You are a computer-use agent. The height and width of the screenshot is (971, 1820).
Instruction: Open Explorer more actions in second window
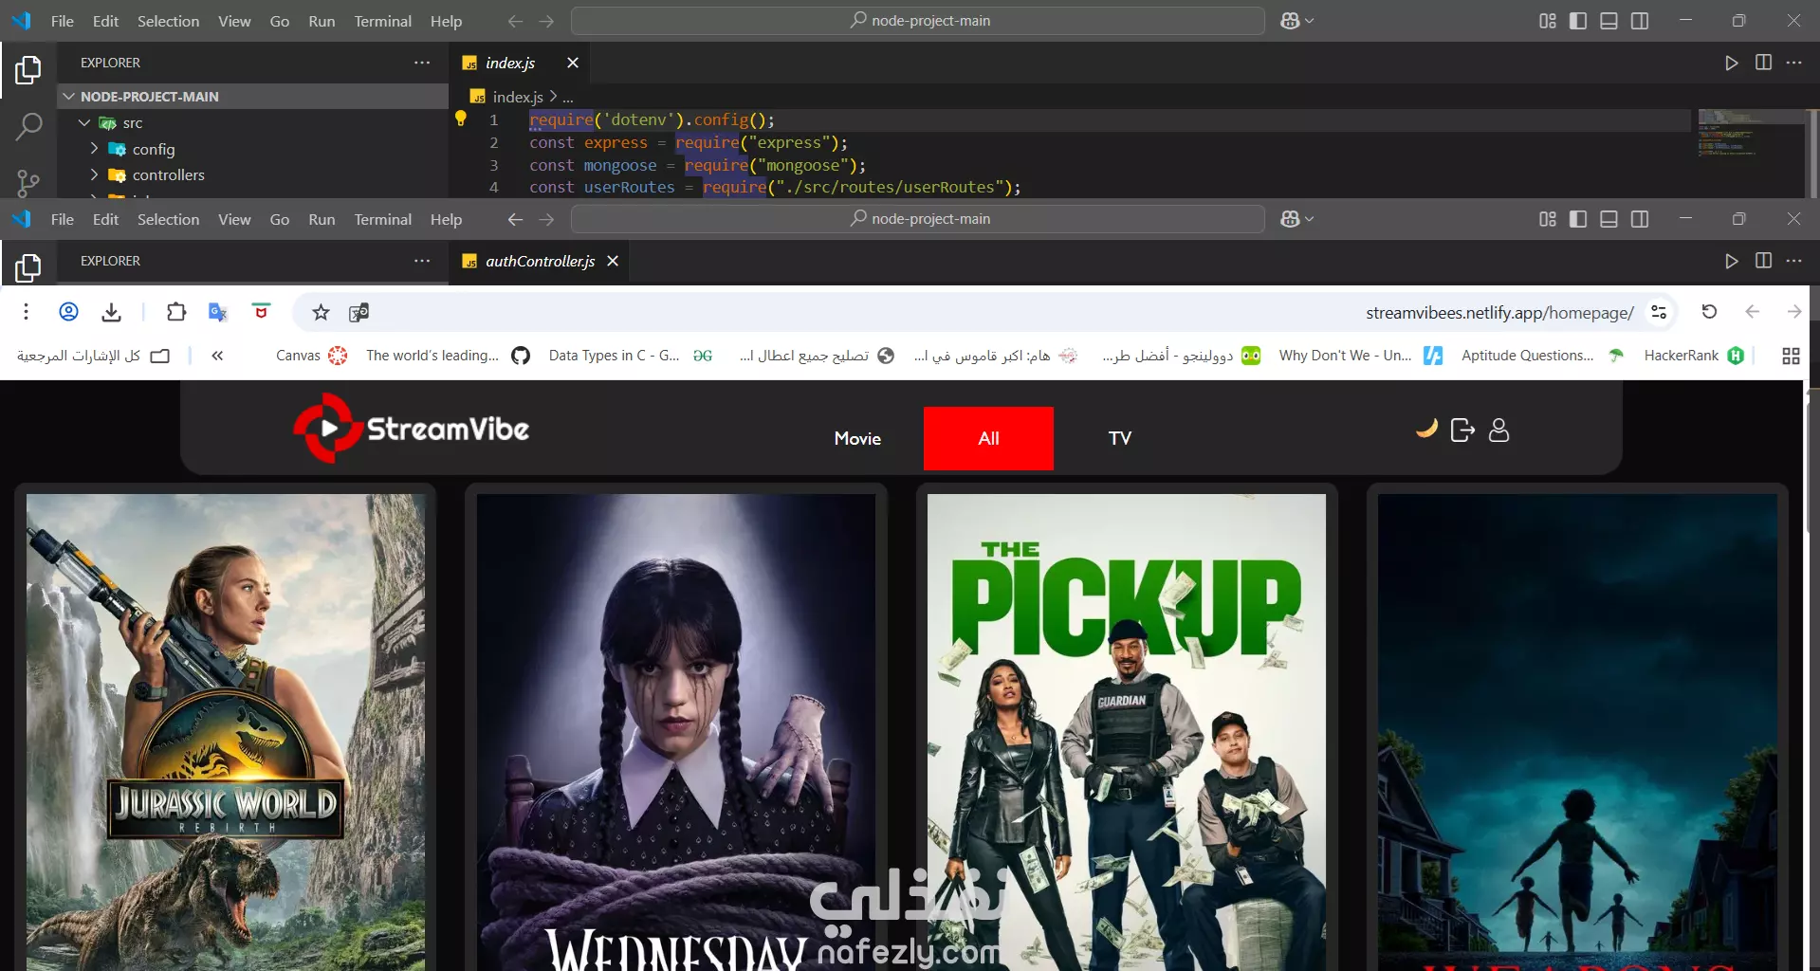[422, 261]
